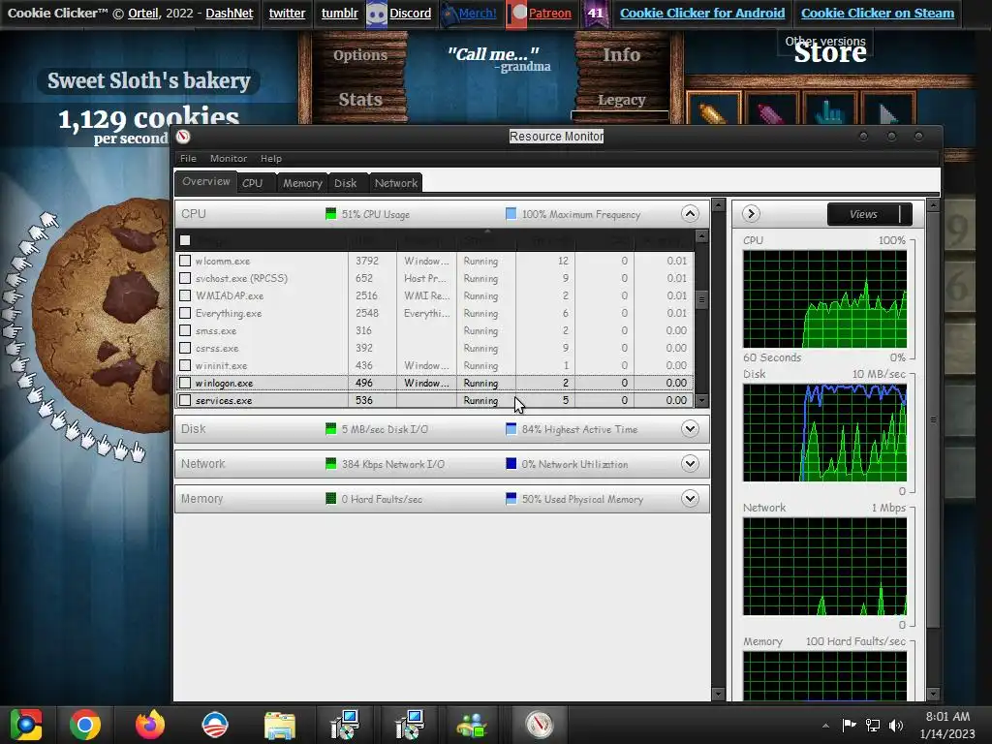Open the Cookie Clicker on Steam link
Viewport: 992px width, 744px height.
coord(878,14)
